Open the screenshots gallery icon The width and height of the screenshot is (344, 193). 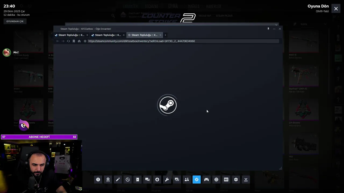(x=177, y=180)
